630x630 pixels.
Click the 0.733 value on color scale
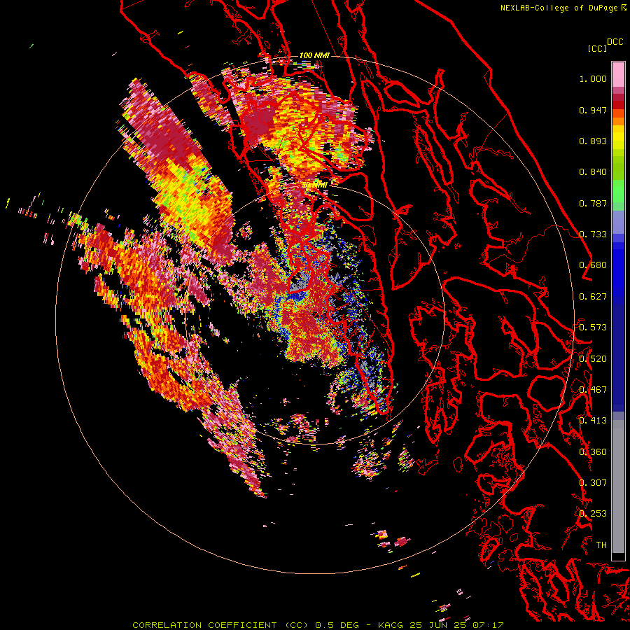pos(593,234)
